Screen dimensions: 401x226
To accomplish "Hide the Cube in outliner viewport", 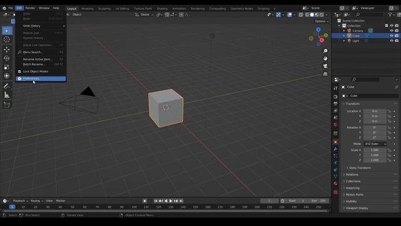I will pyautogui.click(x=392, y=36).
